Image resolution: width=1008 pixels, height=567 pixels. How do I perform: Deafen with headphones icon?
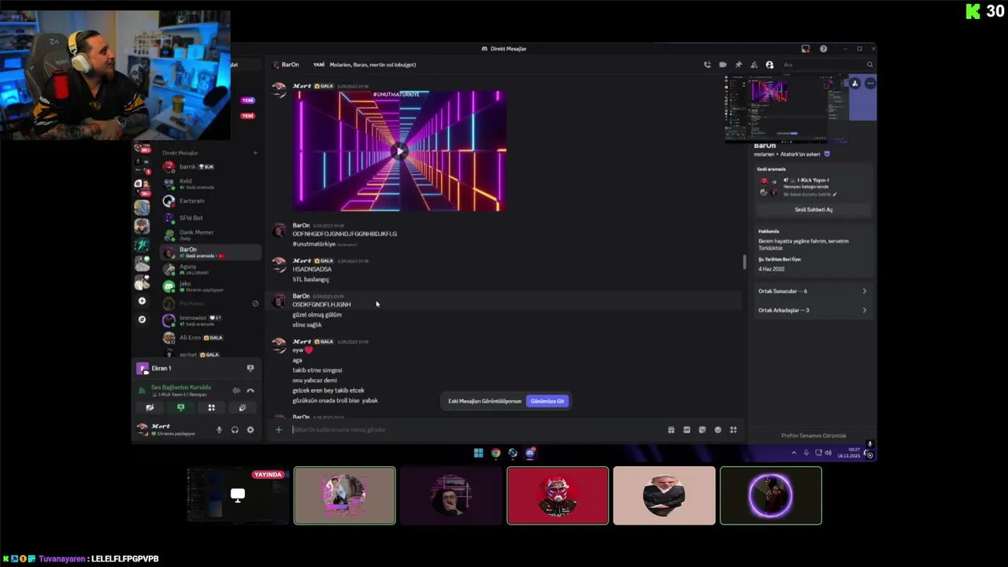coord(235,430)
